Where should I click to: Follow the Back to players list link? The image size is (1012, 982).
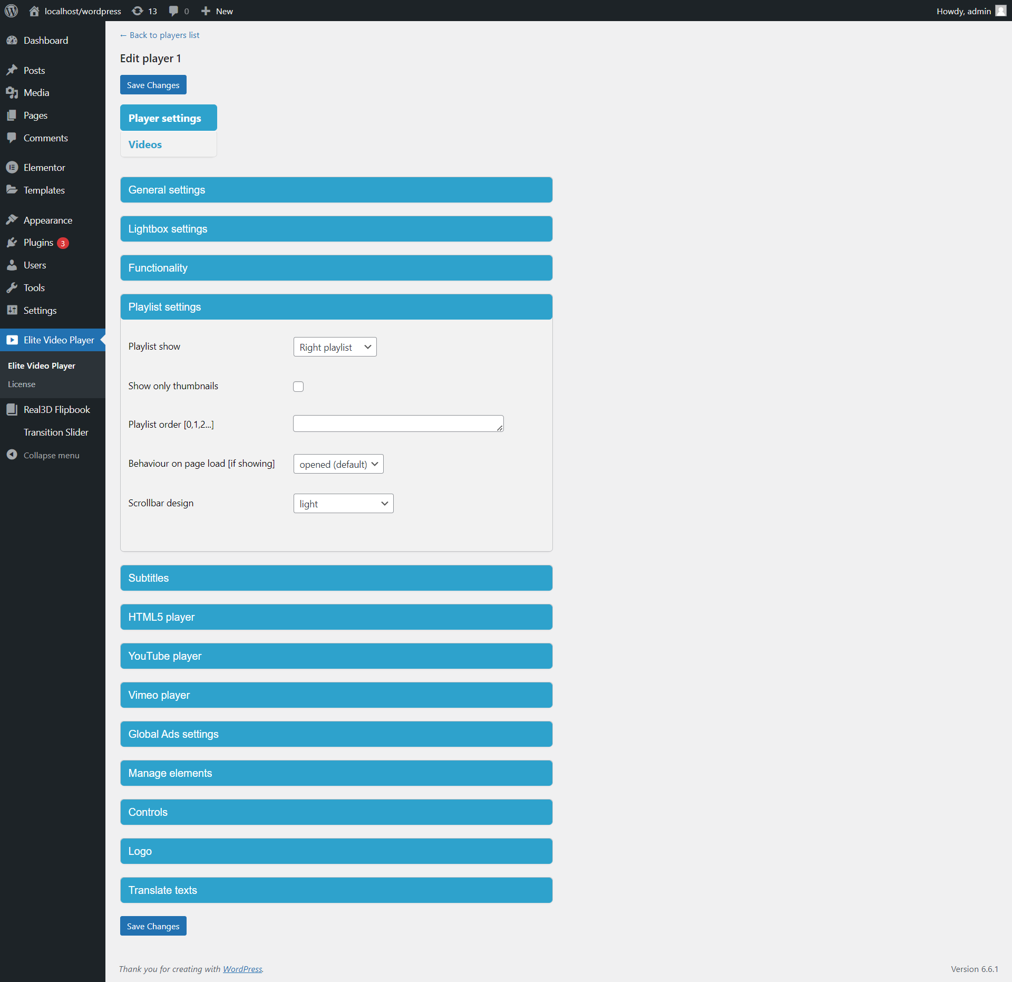(160, 35)
